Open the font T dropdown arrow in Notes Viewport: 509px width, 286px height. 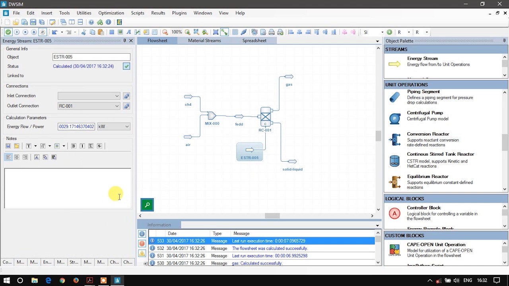(35, 146)
